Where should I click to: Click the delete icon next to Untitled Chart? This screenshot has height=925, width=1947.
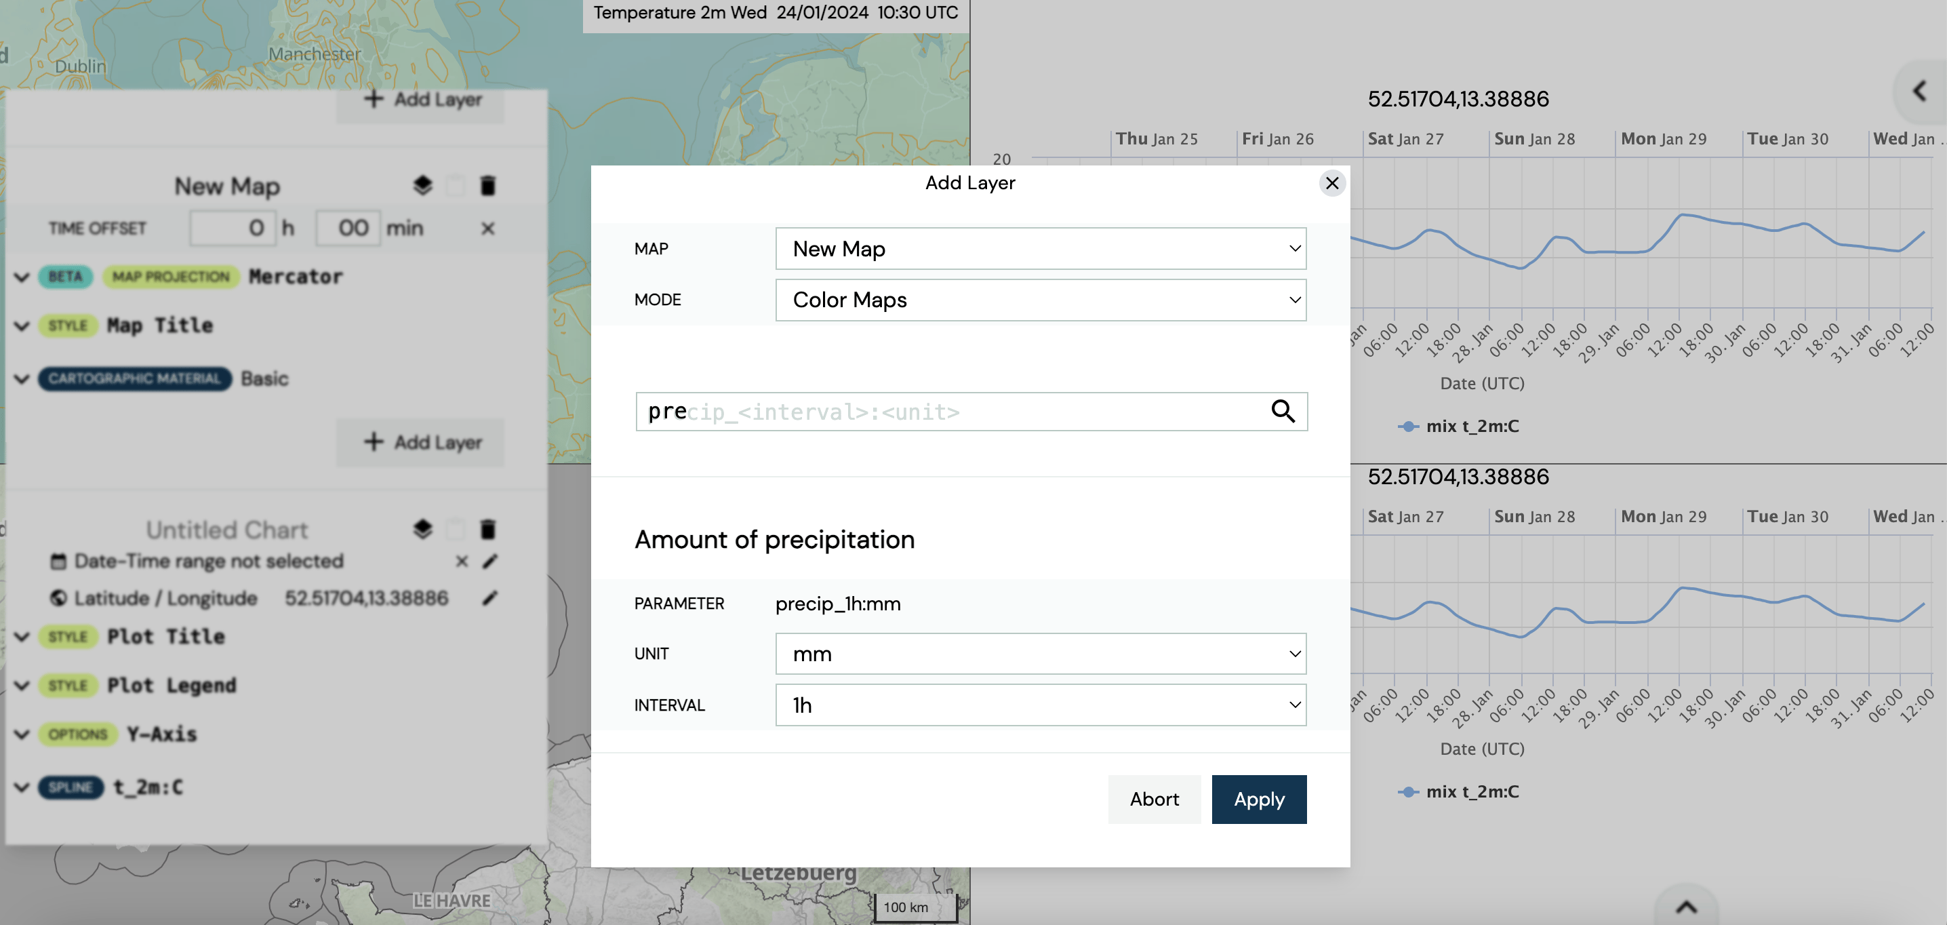(489, 526)
